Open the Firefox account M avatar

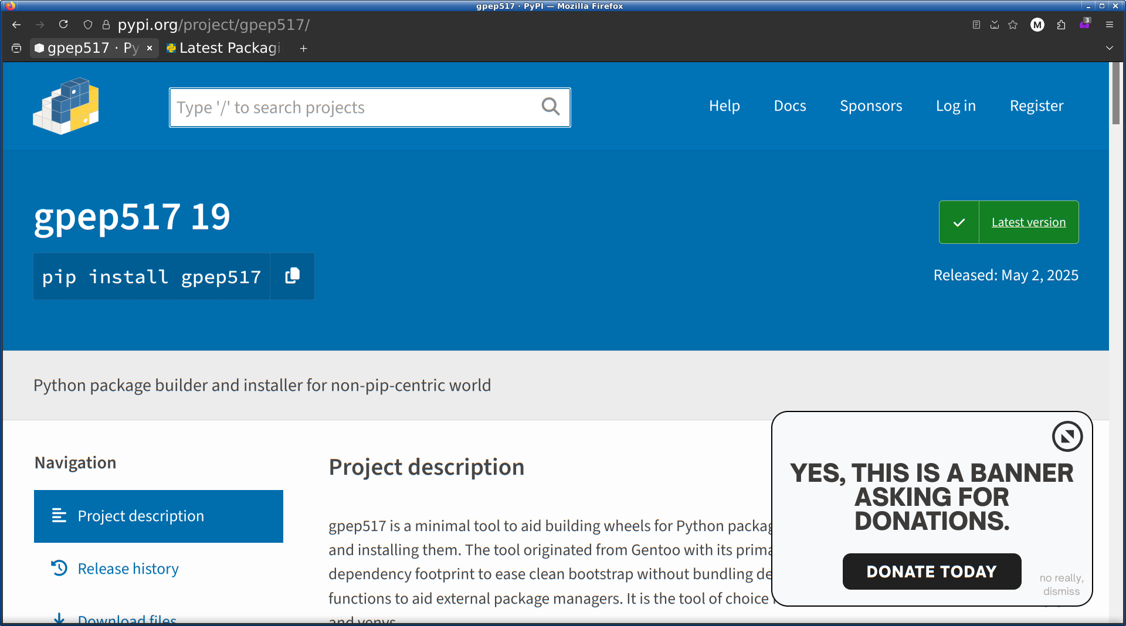click(x=1037, y=25)
